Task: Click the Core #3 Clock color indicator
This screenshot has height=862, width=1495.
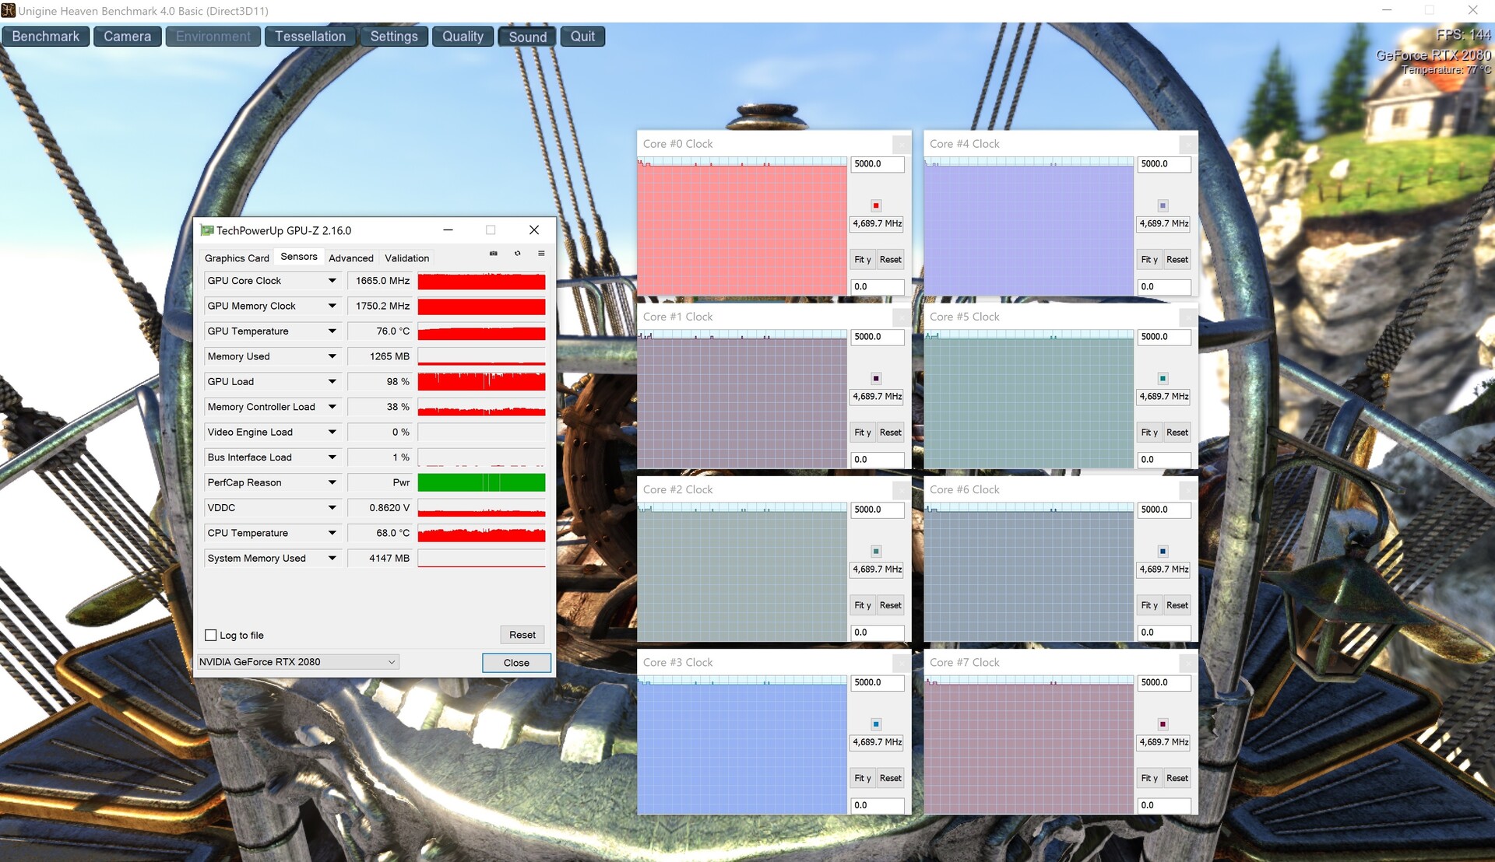Action: coord(876,724)
